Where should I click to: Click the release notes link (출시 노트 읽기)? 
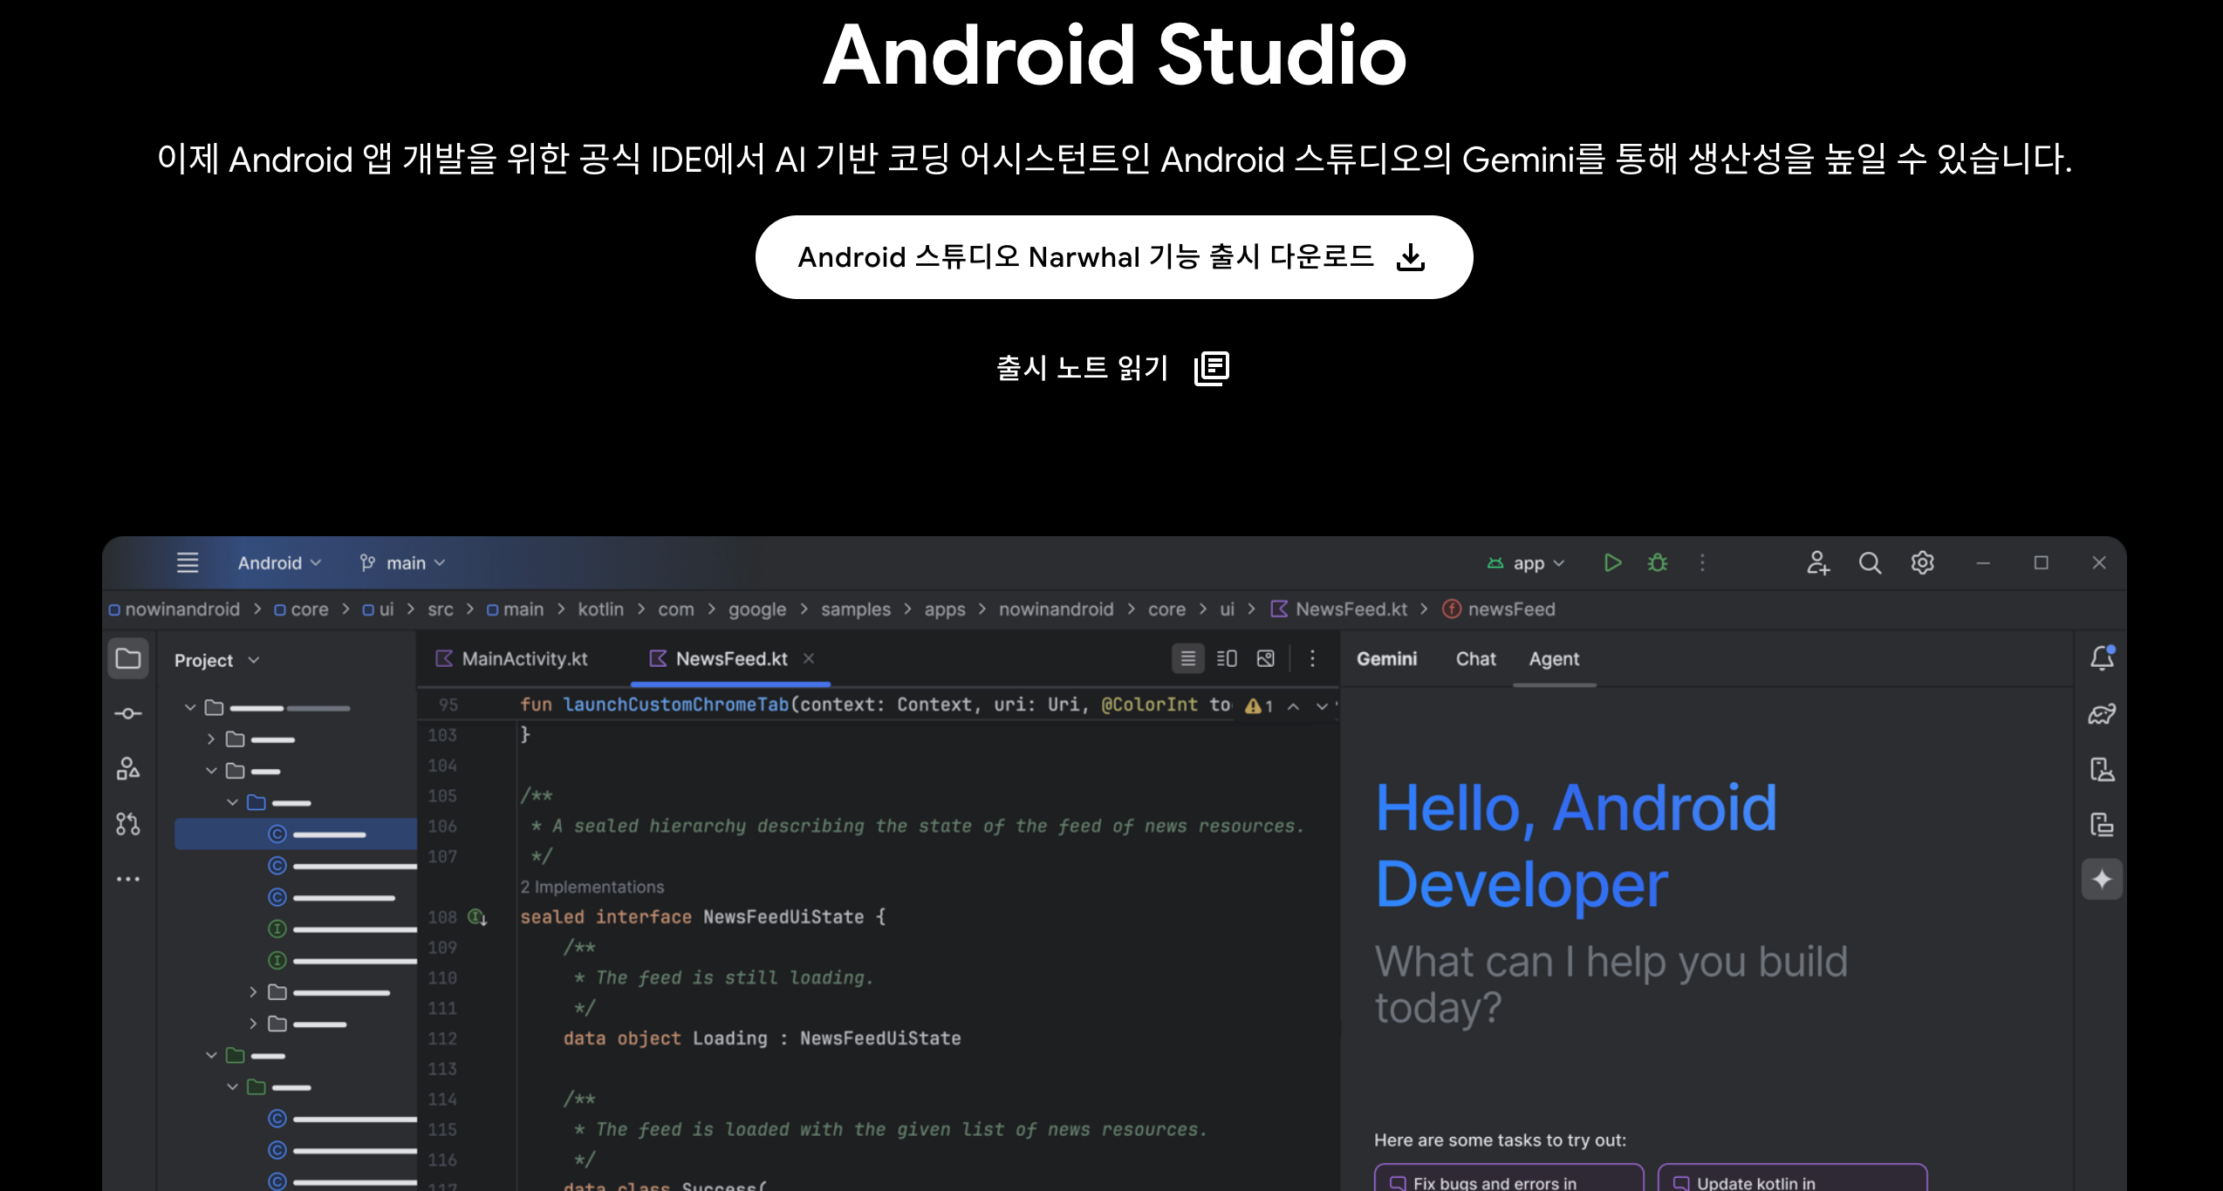point(1113,368)
